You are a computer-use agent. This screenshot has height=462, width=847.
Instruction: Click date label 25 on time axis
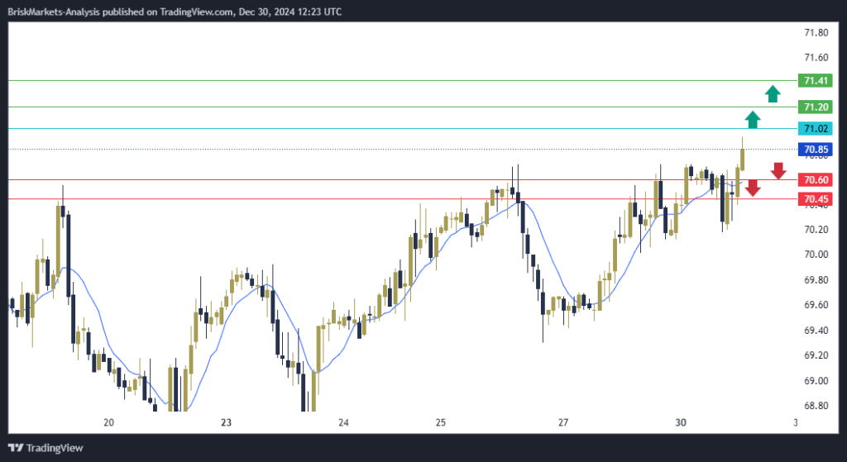(x=441, y=423)
